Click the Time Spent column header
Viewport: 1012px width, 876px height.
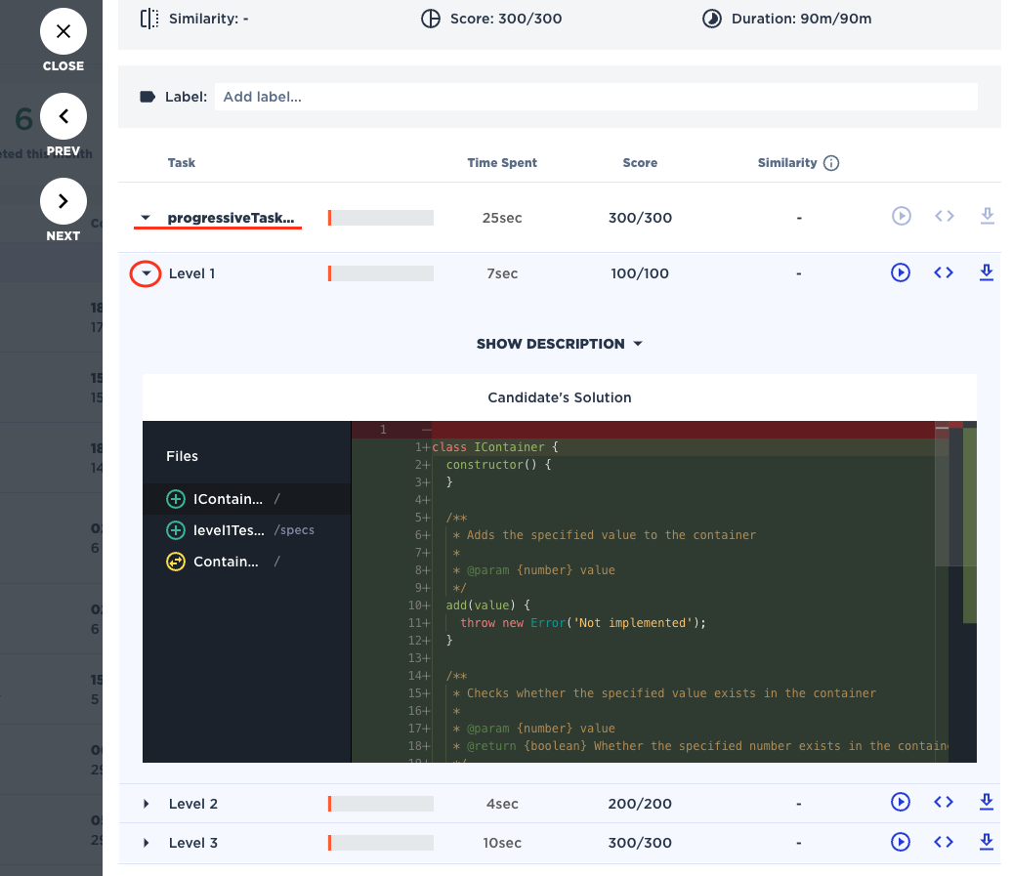502,163
